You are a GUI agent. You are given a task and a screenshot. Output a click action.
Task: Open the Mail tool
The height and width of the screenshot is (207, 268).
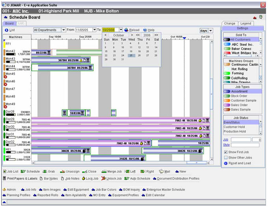coord(164,172)
